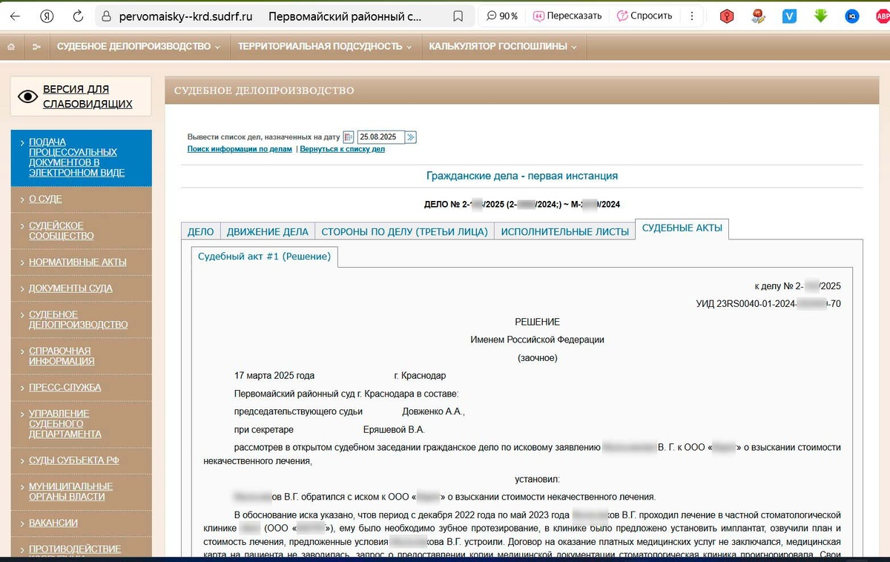Select Судебный акт #1 (Решение) tab

(x=266, y=257)
